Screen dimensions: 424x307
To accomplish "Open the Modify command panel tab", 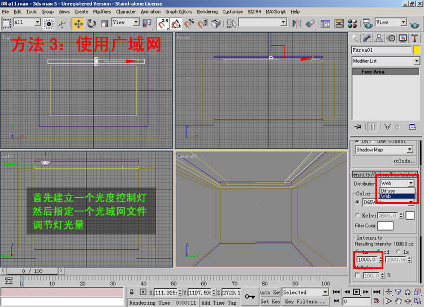I will tap(367, 39).
